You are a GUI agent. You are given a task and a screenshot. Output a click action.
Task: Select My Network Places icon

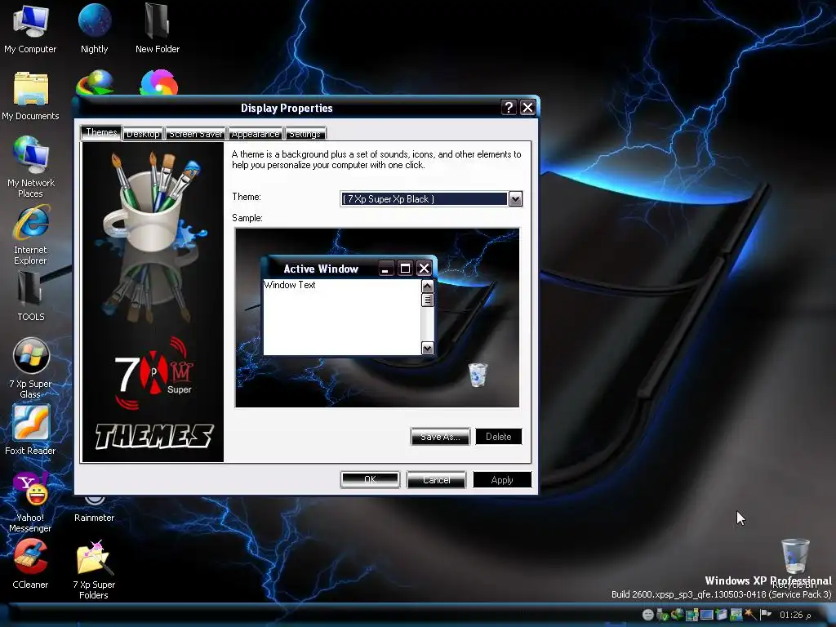[x=30, y=167]
